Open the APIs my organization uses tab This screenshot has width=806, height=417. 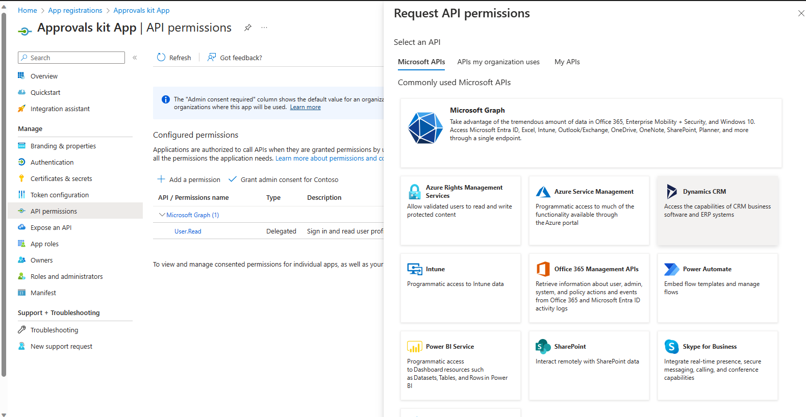(498, 62)
